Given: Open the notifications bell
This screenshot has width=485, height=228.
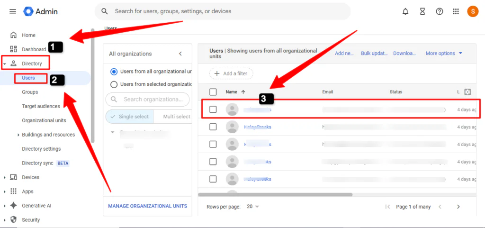Looking at the screenshot, I should (405, 11).
